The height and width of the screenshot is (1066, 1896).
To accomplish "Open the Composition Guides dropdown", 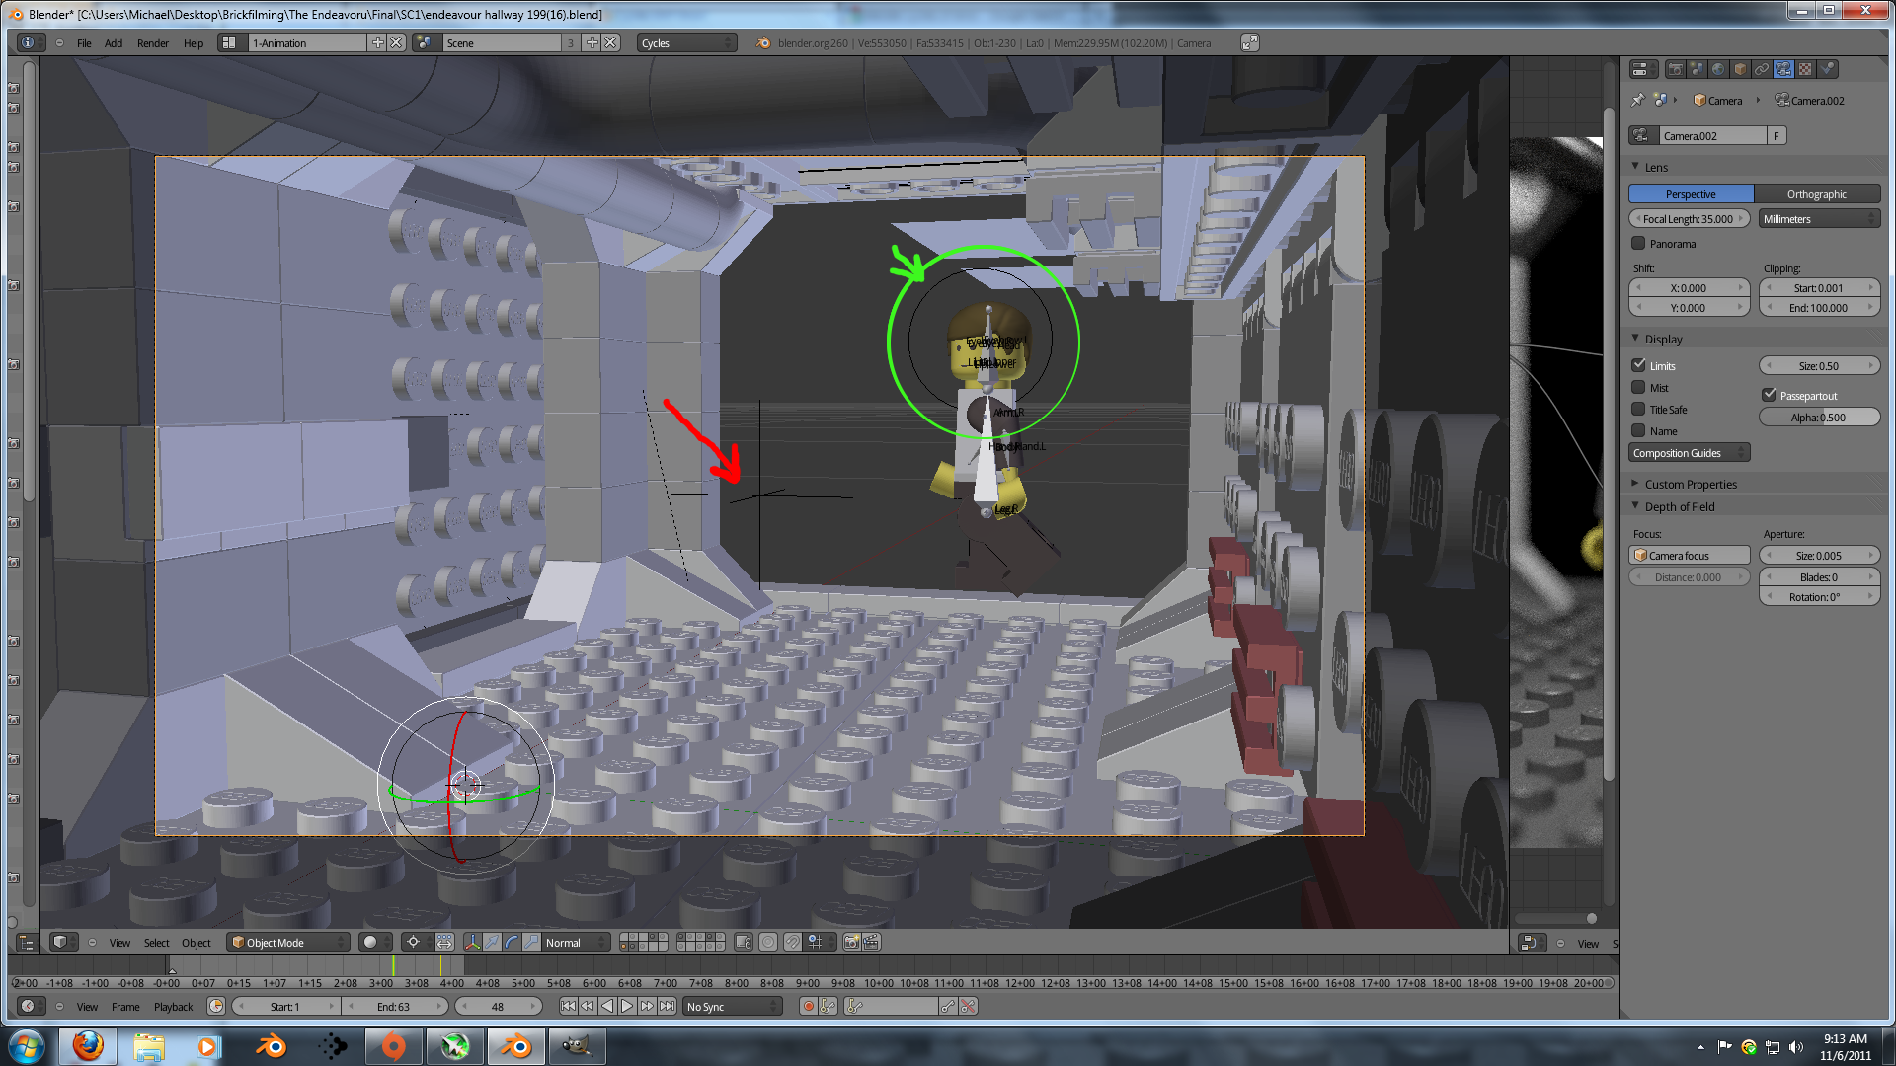I will [x=1689, y=452].
